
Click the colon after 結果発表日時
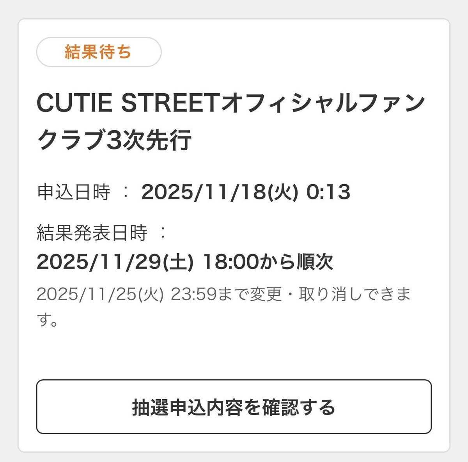coord(163,233)
